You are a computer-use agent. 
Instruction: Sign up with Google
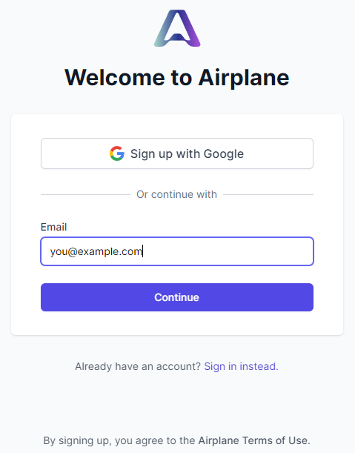tap(177, 153)
